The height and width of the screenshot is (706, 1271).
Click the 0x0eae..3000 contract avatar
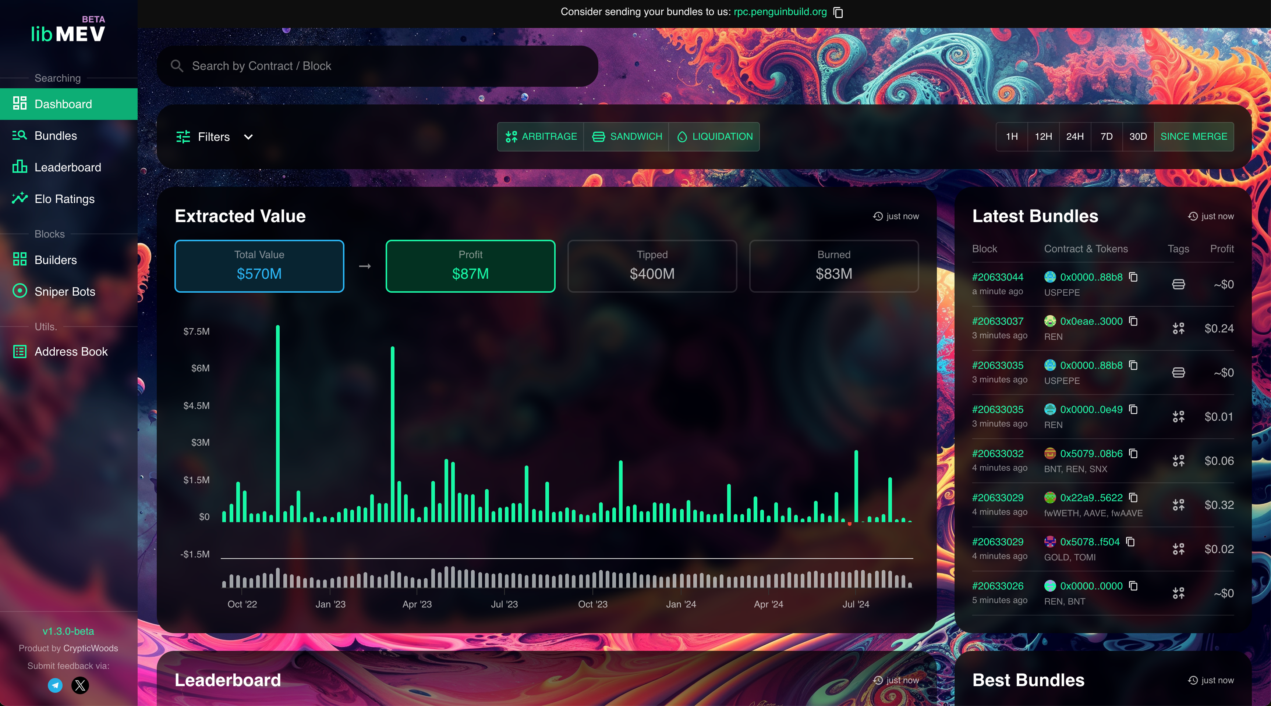pyautogui.click(x=1050, y=321)
